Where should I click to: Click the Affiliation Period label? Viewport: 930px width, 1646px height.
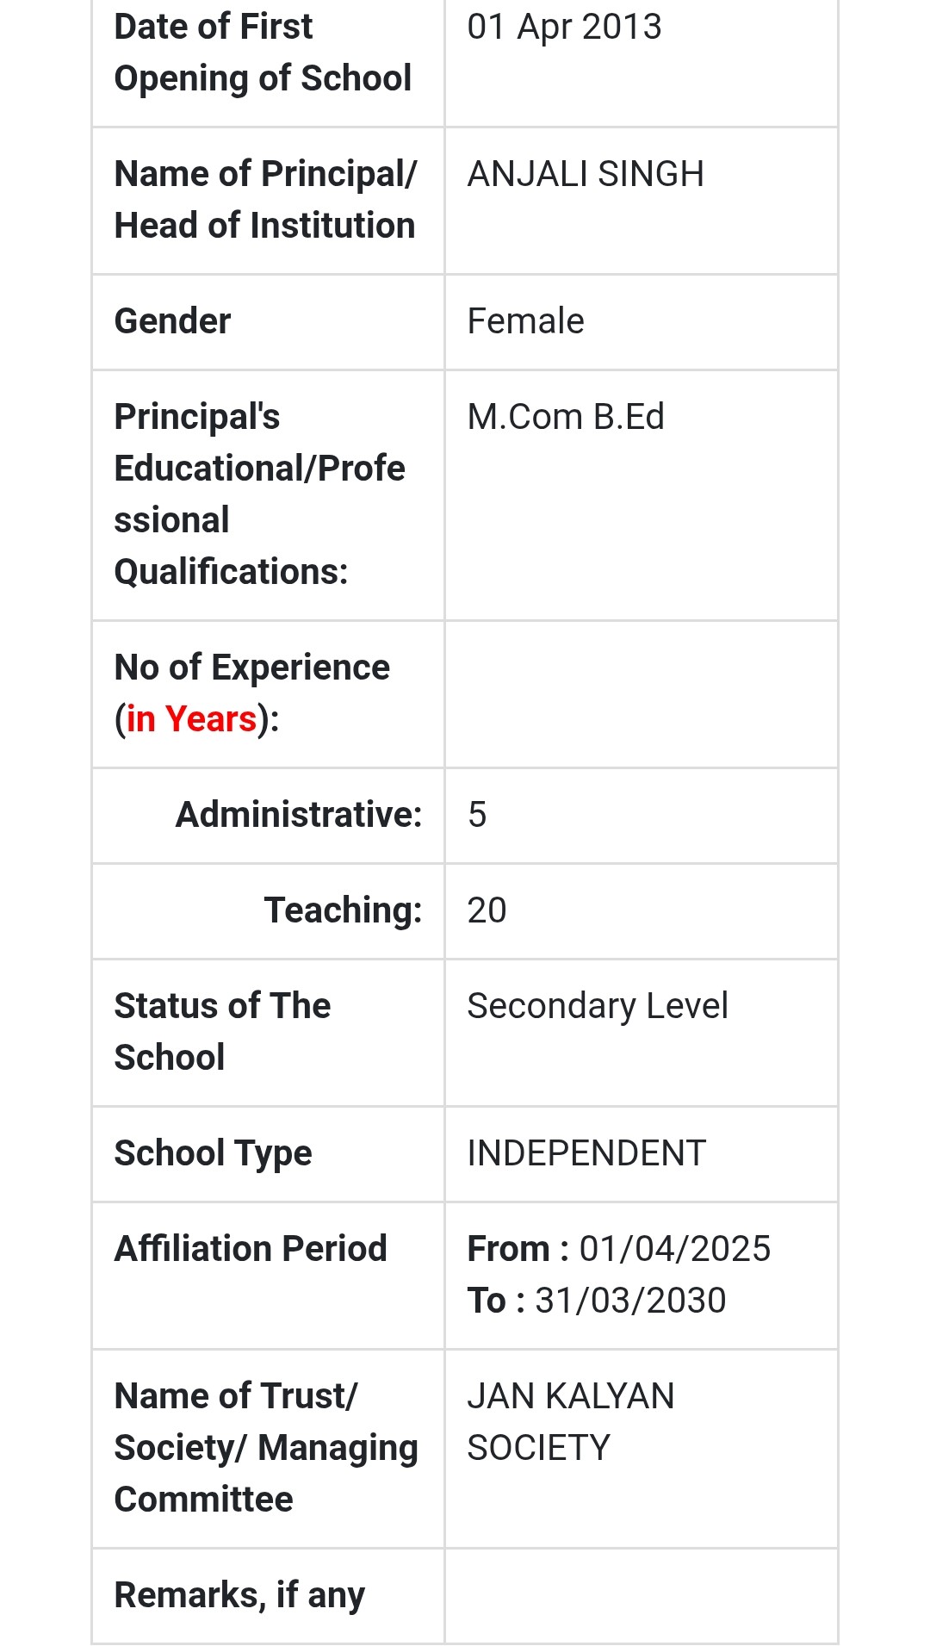251,1249
